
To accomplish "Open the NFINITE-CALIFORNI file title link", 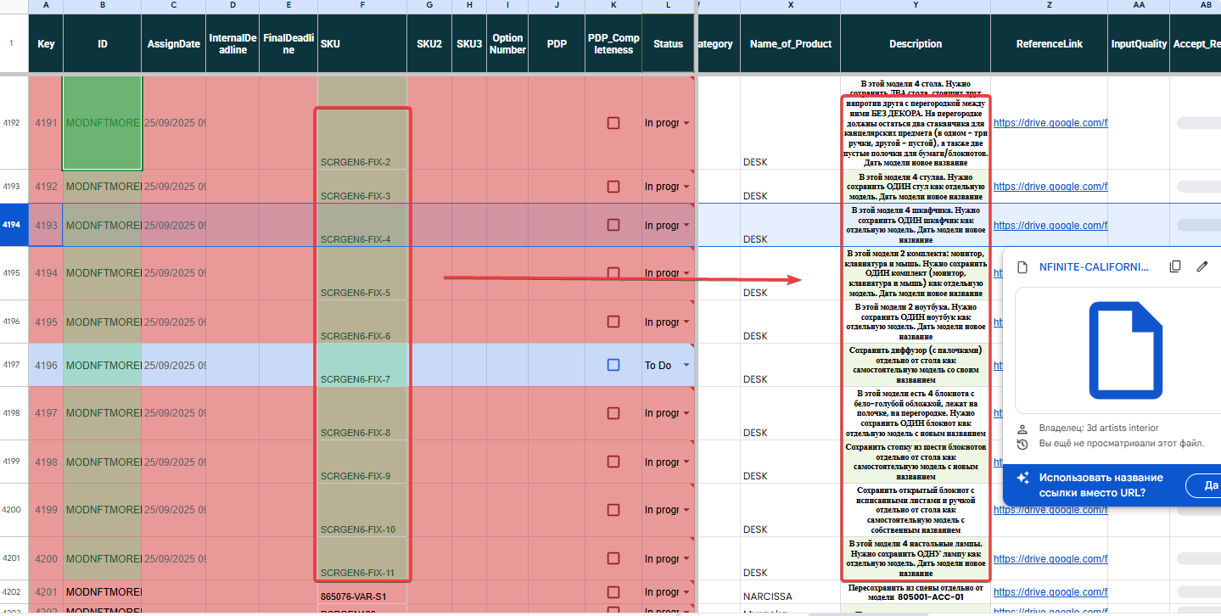I will [x=1094, y=266].
